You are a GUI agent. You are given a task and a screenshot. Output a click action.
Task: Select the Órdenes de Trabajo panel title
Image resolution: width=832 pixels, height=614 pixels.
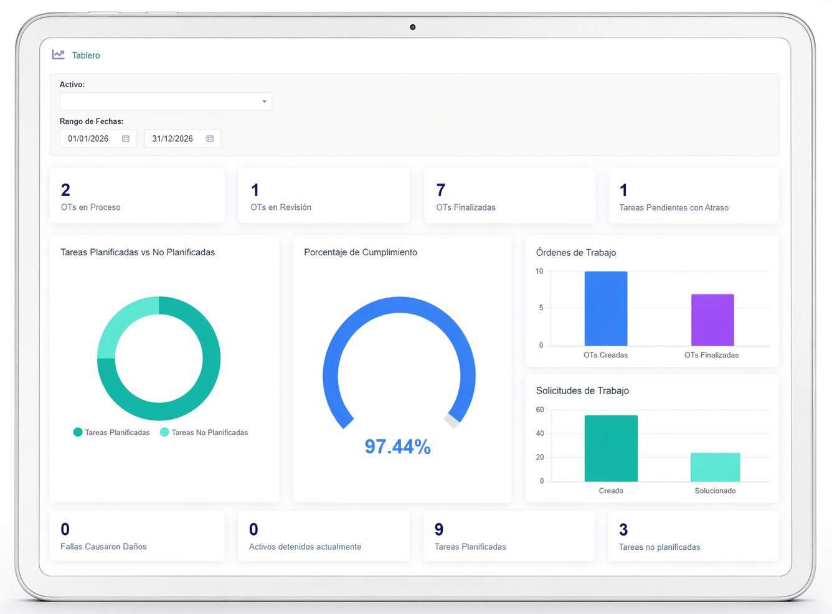click(x=576, y=253)
